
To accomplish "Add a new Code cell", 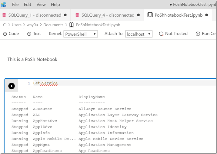I will tap(11, 34).
